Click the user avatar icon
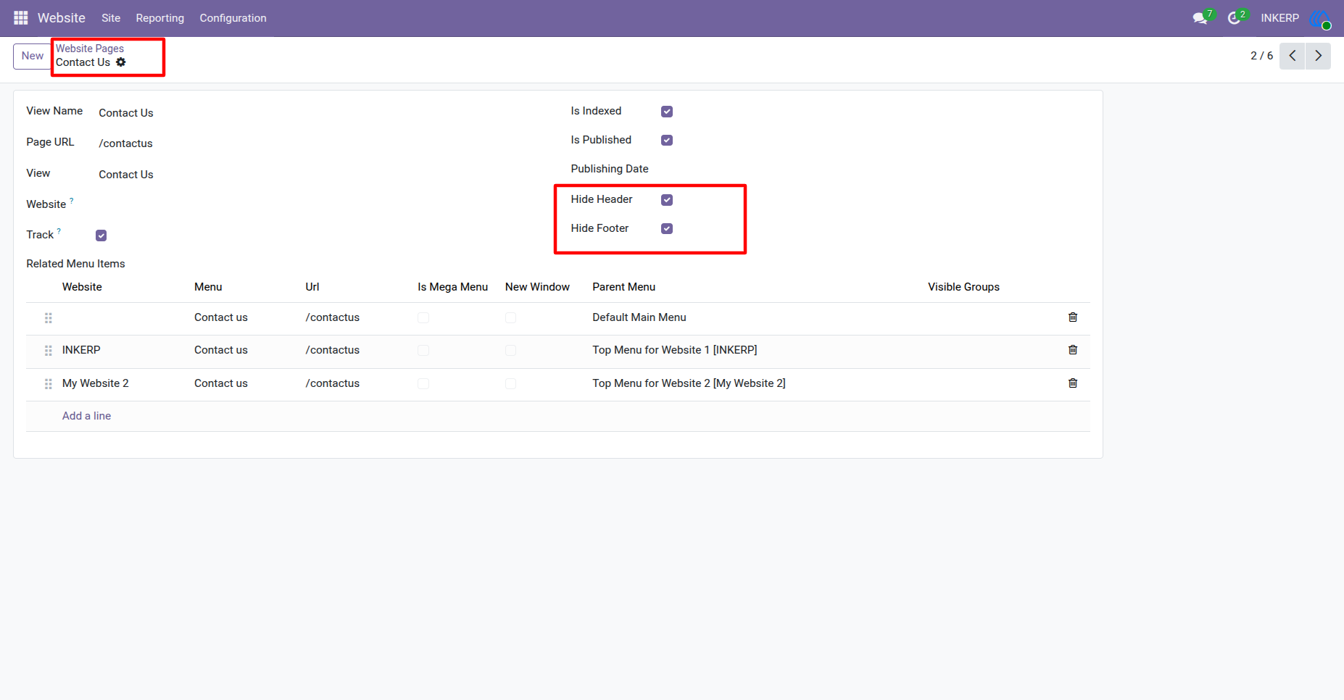This screenshot has width=1344, height=700. (1320, 18)
